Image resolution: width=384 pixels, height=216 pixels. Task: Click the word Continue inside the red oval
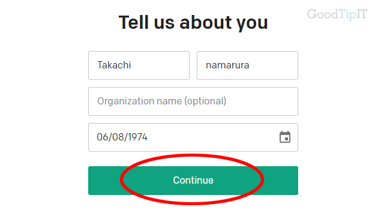(193, 180)
